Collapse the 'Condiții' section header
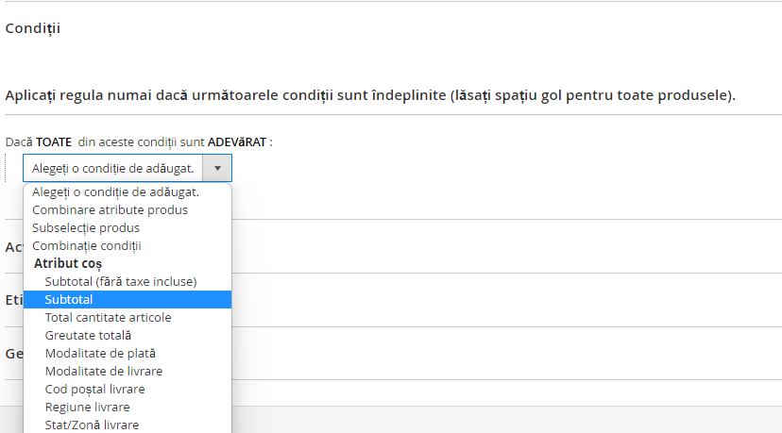 [33, 28]
